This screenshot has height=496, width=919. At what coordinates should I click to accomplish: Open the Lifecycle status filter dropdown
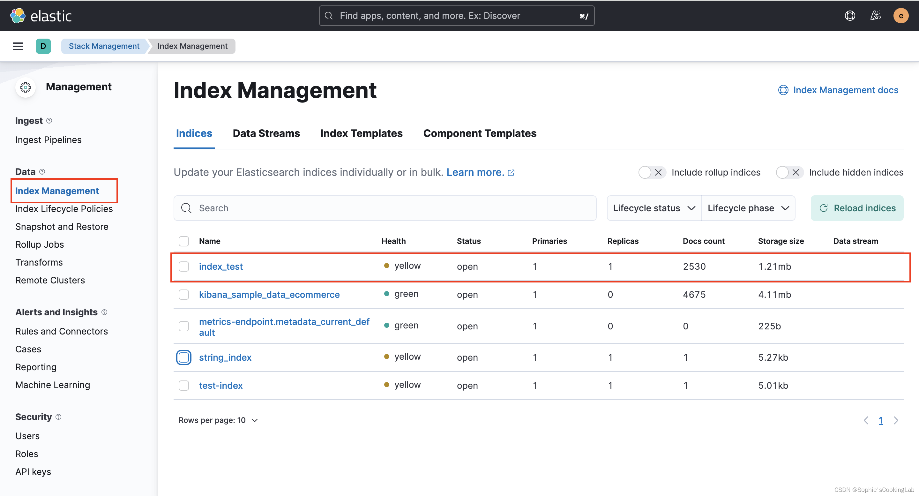tap(654, 208)
